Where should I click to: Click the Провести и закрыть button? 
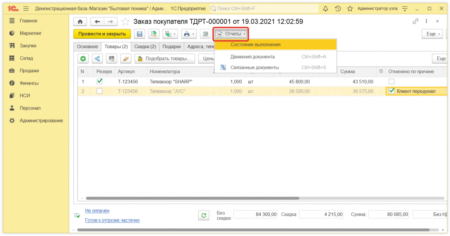point(102,34)
